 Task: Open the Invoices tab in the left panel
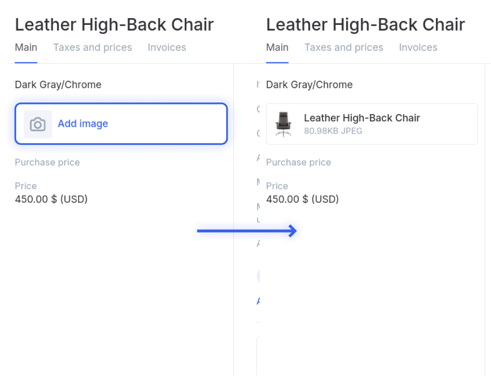coord(167,47)
